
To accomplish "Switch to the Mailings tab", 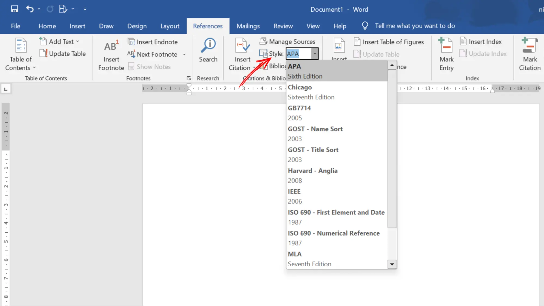I will click(248, 26).
